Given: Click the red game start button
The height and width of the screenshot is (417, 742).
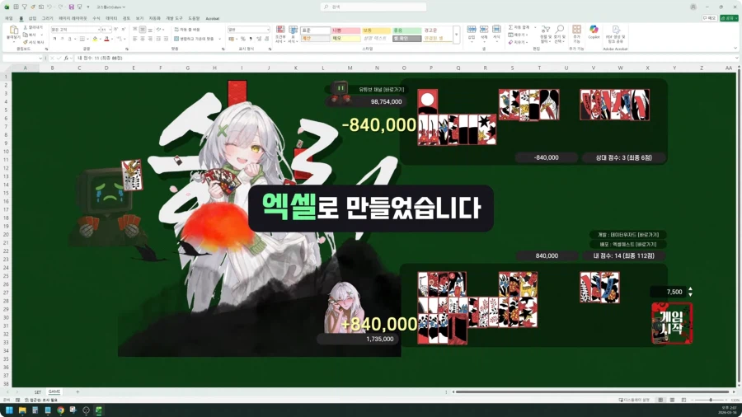Looking at the screenshot, I should [x=672, y=323].
